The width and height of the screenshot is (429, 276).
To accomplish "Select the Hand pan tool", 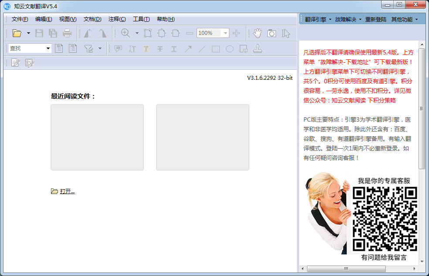I will 257,33.
